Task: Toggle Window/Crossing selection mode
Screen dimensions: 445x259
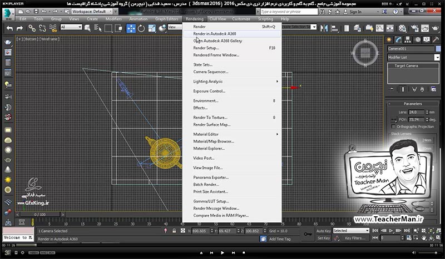Action: coord(118,28)
